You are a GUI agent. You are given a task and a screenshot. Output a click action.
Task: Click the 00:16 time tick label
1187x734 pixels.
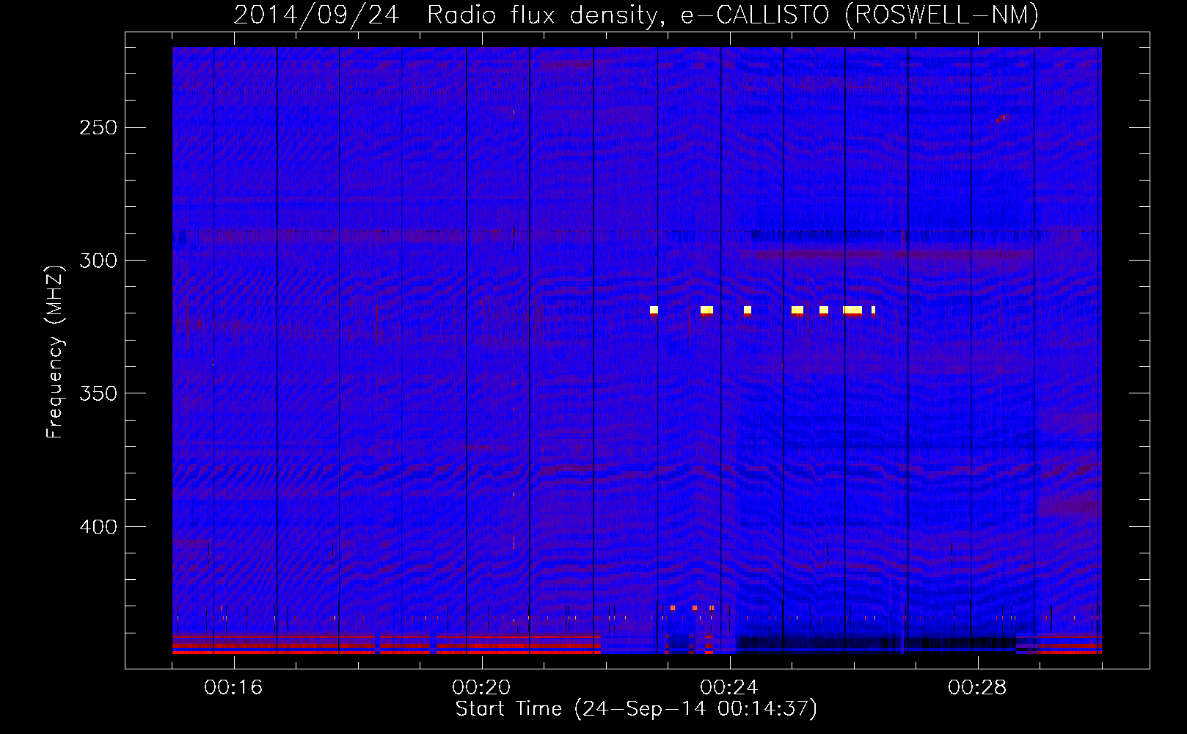[233, 687]
